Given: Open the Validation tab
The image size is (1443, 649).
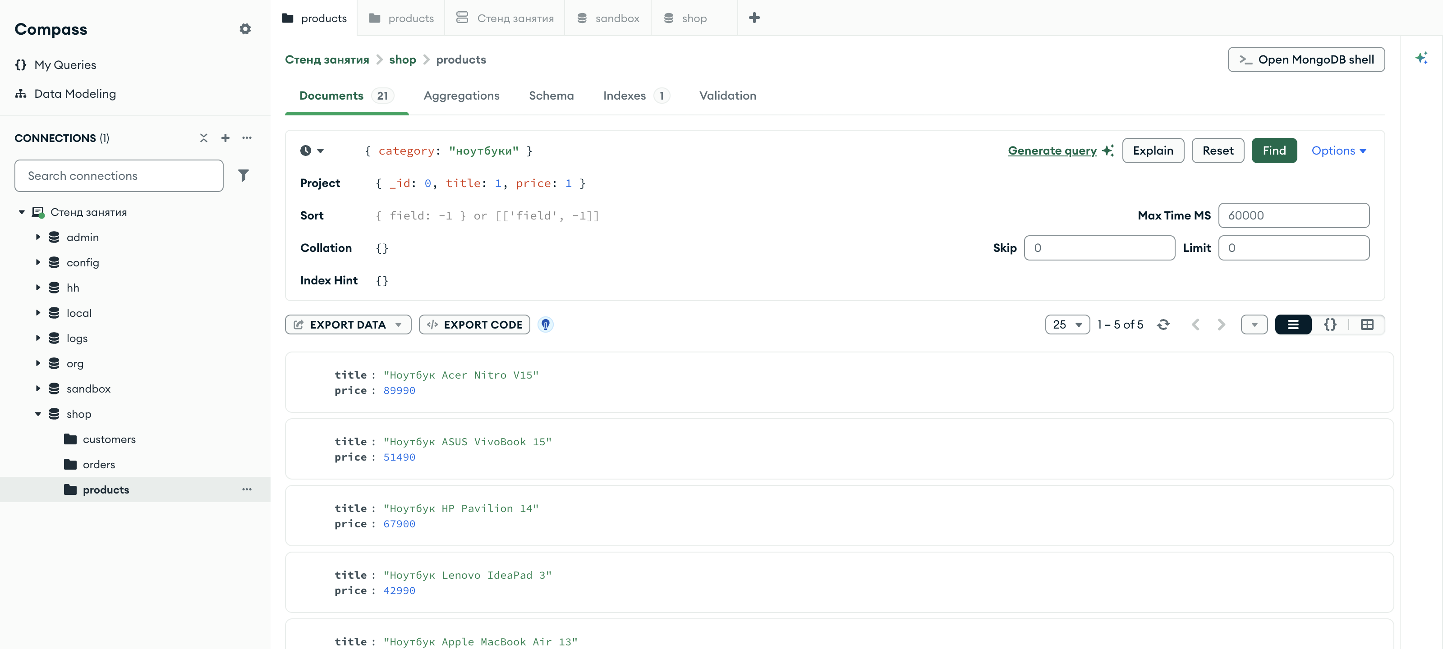Looking at the screenshot, I should pyautogui.click(x=728, y=96).
